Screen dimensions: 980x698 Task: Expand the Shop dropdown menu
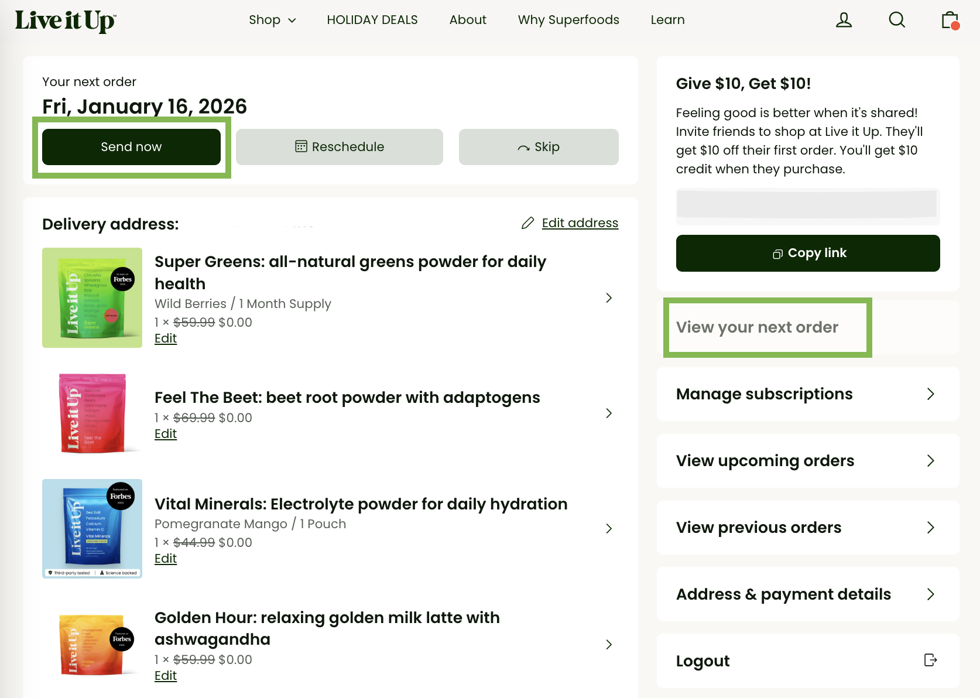pos(272,20)
